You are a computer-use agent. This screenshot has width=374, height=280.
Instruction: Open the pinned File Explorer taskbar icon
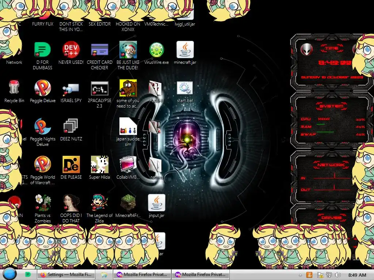[104, 275]
